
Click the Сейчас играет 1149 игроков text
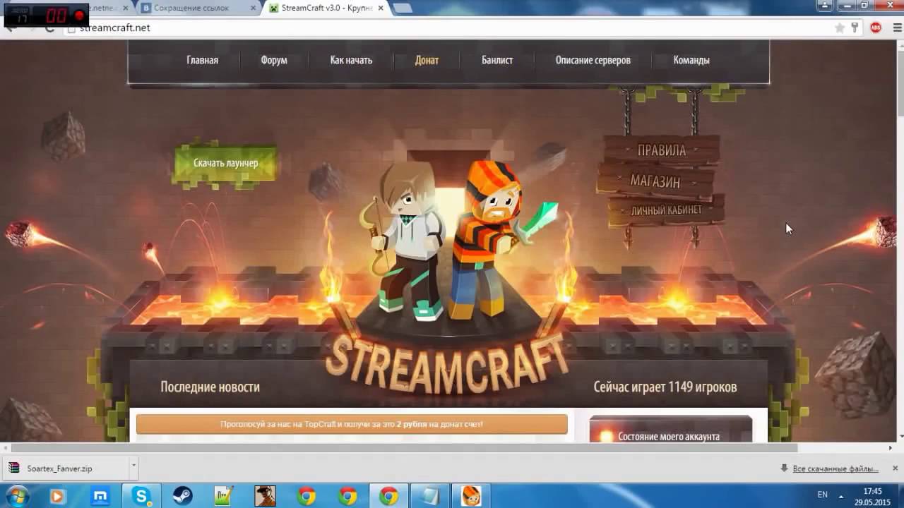click(665, 387)
